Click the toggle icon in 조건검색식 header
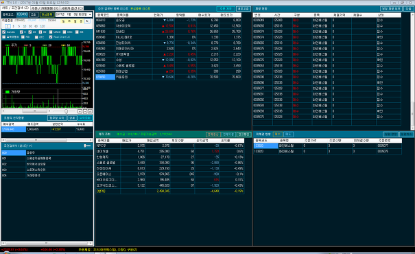This screenshot has height=254, width=415. [x=87, y=146]
